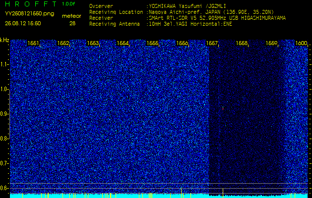312x198 pixels.
Task: Click the 1.1 kHz axis label
Action: (4, 64)
